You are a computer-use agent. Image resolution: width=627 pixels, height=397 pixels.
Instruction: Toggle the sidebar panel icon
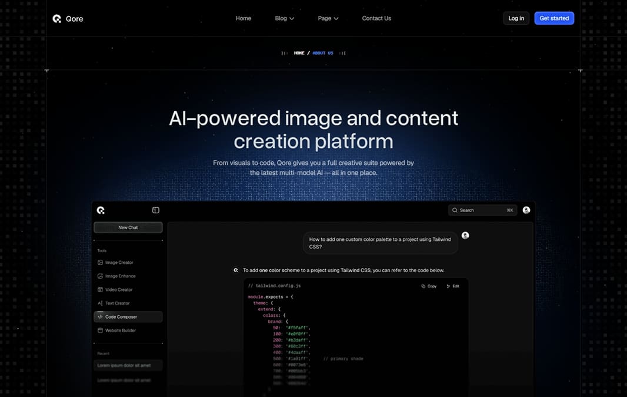[156, 210]
